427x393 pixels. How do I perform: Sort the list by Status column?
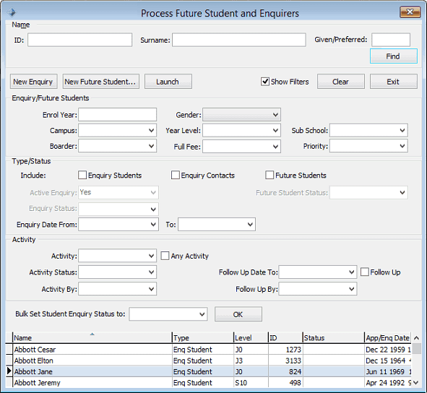[x=333, y=337]
